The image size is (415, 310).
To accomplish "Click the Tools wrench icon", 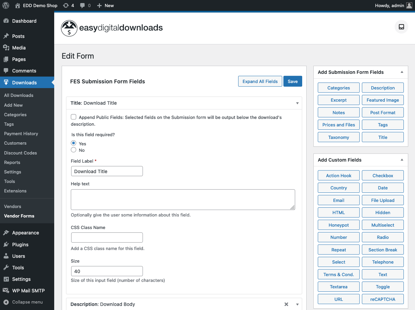I will 6,268.
